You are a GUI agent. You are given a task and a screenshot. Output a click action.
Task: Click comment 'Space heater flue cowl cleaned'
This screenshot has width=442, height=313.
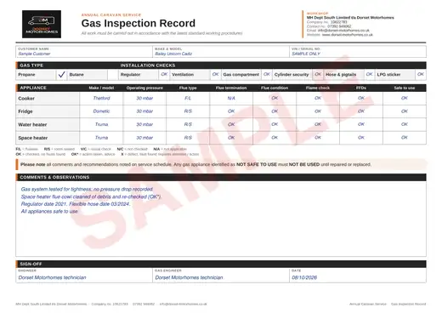coord(91,196)
